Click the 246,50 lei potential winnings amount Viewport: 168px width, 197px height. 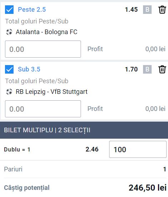click(x=148, y=188)
